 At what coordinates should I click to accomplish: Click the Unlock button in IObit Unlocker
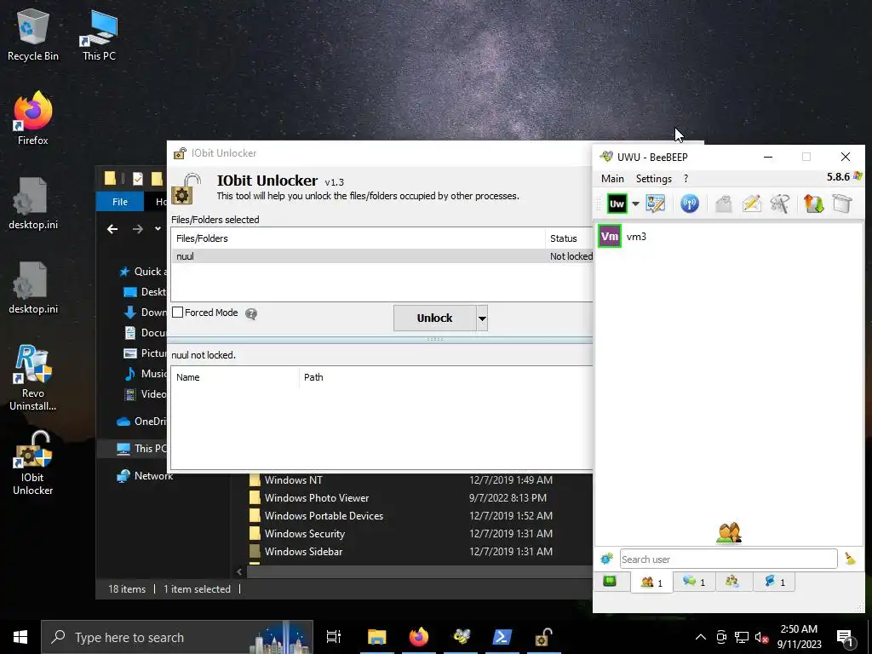click(435, 318)
